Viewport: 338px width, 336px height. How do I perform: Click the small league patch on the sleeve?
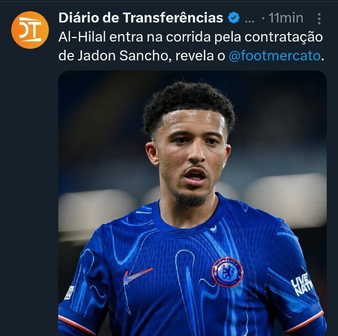pyautogui.click(x=70, y=293)
